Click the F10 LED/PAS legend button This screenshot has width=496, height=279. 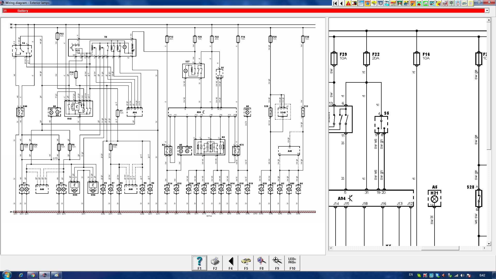click(x=292, y=263)
